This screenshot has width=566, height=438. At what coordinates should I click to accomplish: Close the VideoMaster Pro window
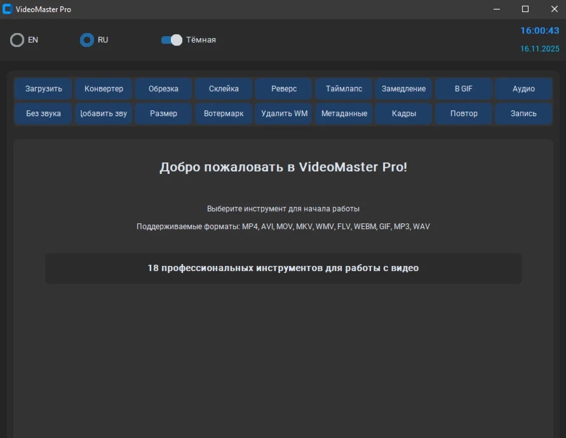click(555, 9)
